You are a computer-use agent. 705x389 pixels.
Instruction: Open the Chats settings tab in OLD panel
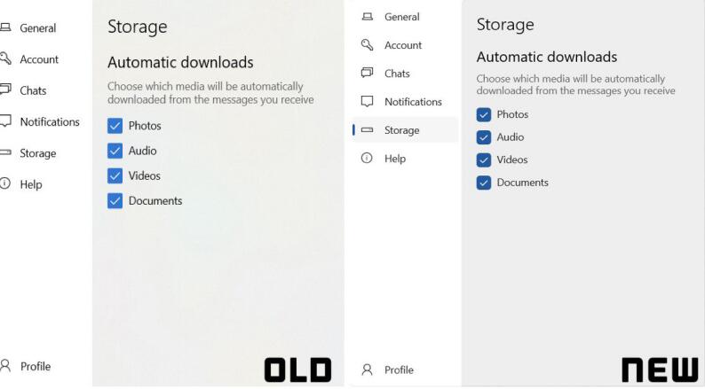[x=33, y=90]
